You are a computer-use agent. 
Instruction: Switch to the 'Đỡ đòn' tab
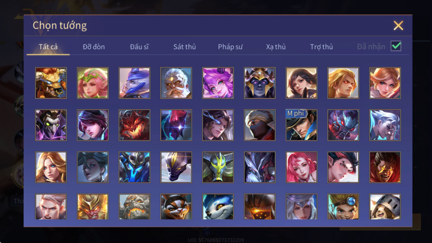[x=94, y=47]
